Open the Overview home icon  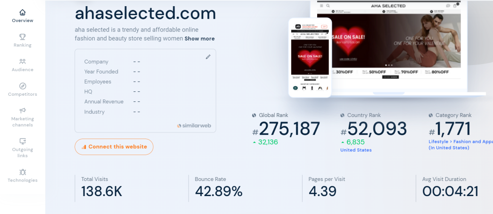click(23, 12)
